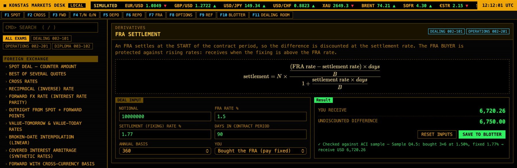Open RECIPROCAL (INVERSE) RATE topic
Viewport: 517px width, 168px height.
pos(41,89)
